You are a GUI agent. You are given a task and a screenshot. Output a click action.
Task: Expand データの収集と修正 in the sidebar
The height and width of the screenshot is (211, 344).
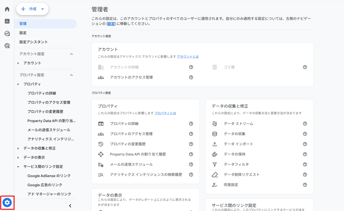pyautogui.click(x=39, y=148)
